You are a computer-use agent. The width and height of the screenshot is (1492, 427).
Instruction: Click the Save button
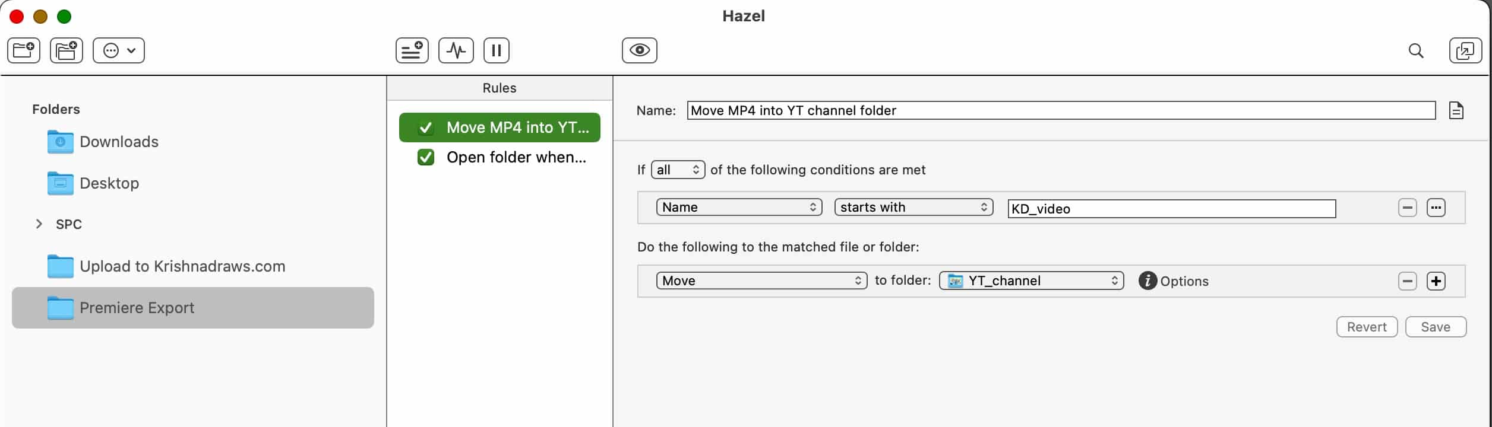pyautogui.click(x=1435, y=327)
